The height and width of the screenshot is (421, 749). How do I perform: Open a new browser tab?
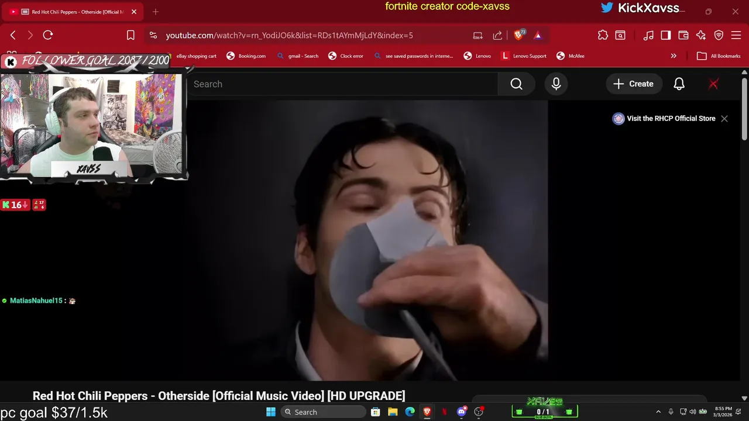coord(156,12)
